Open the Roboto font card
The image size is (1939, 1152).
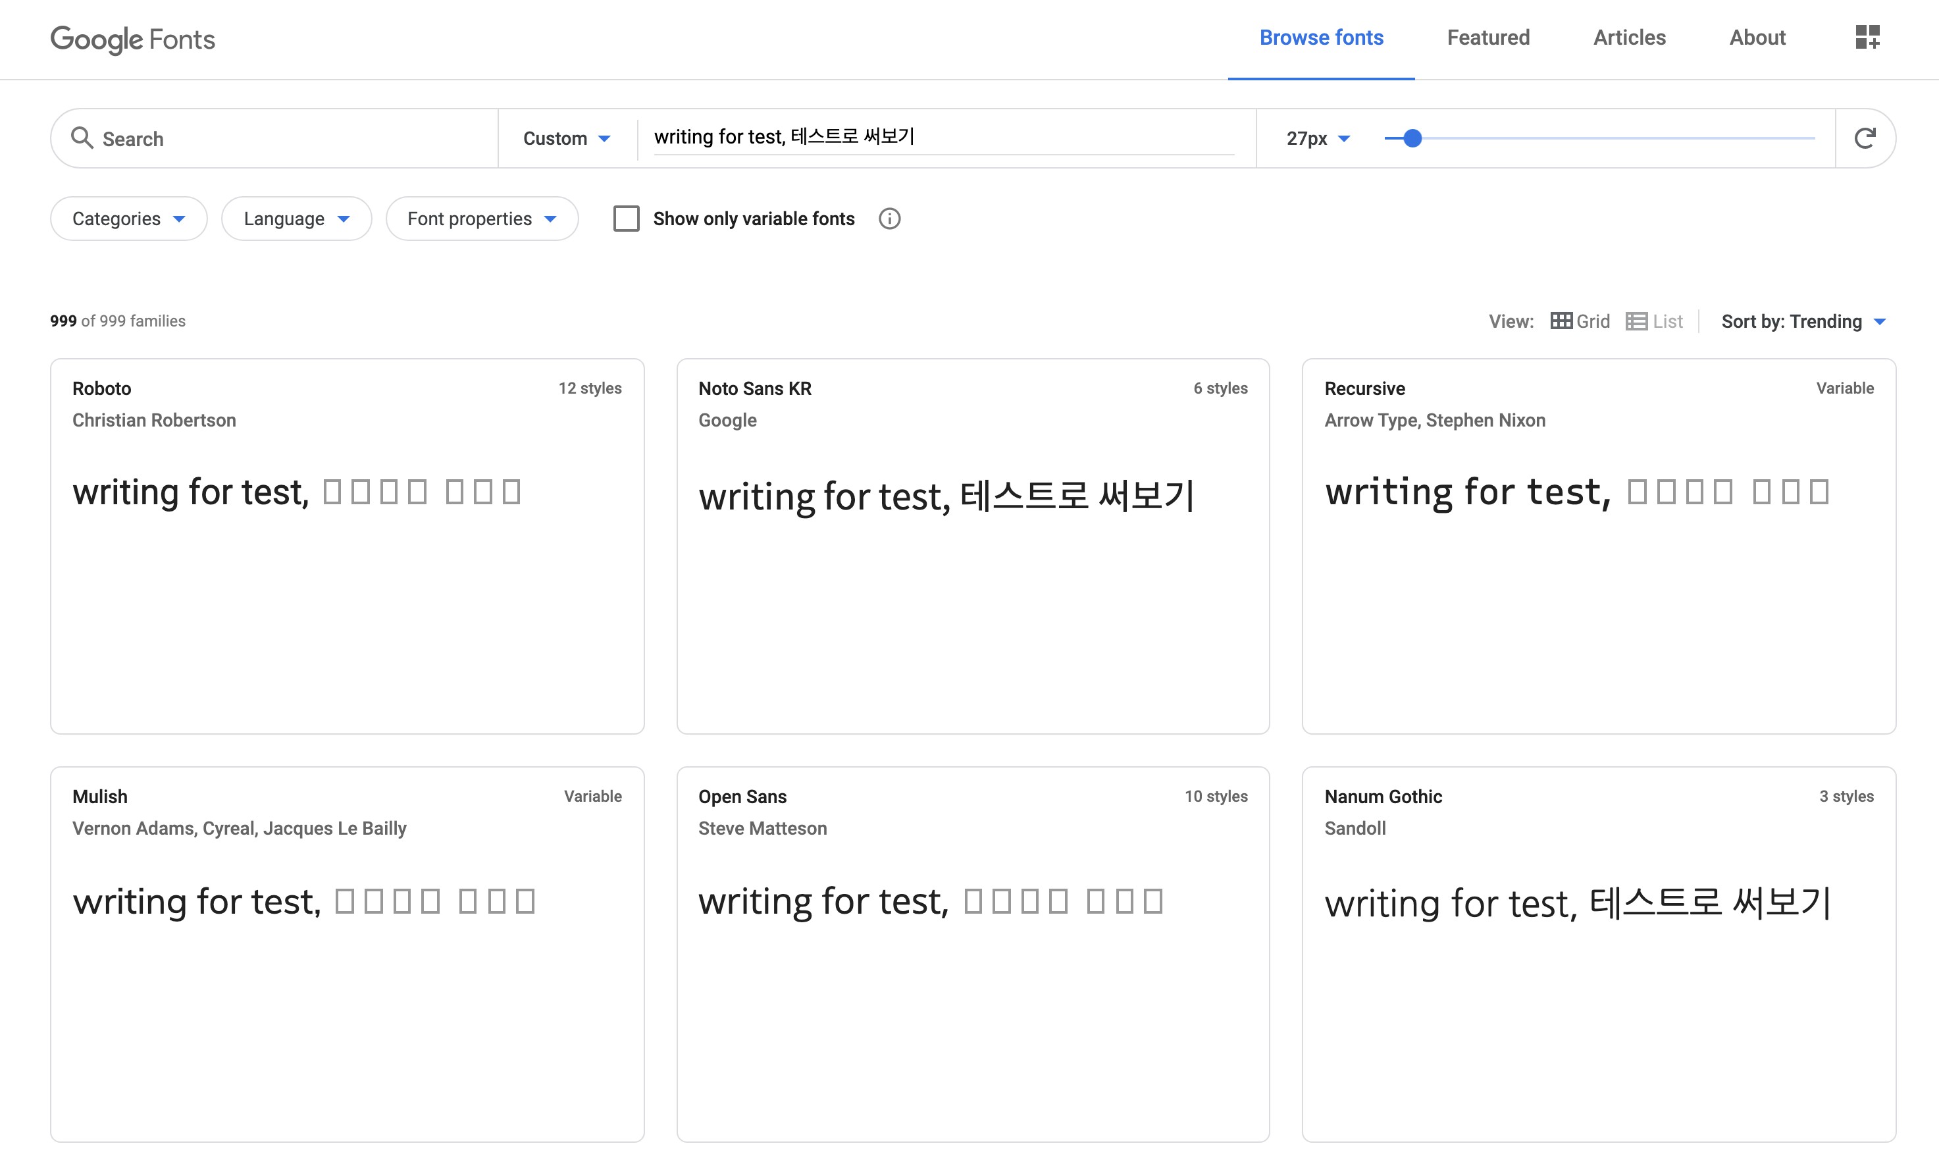coord(347,546)
